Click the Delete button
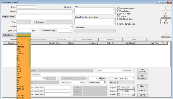173x99 pixels. coord(142,95)
